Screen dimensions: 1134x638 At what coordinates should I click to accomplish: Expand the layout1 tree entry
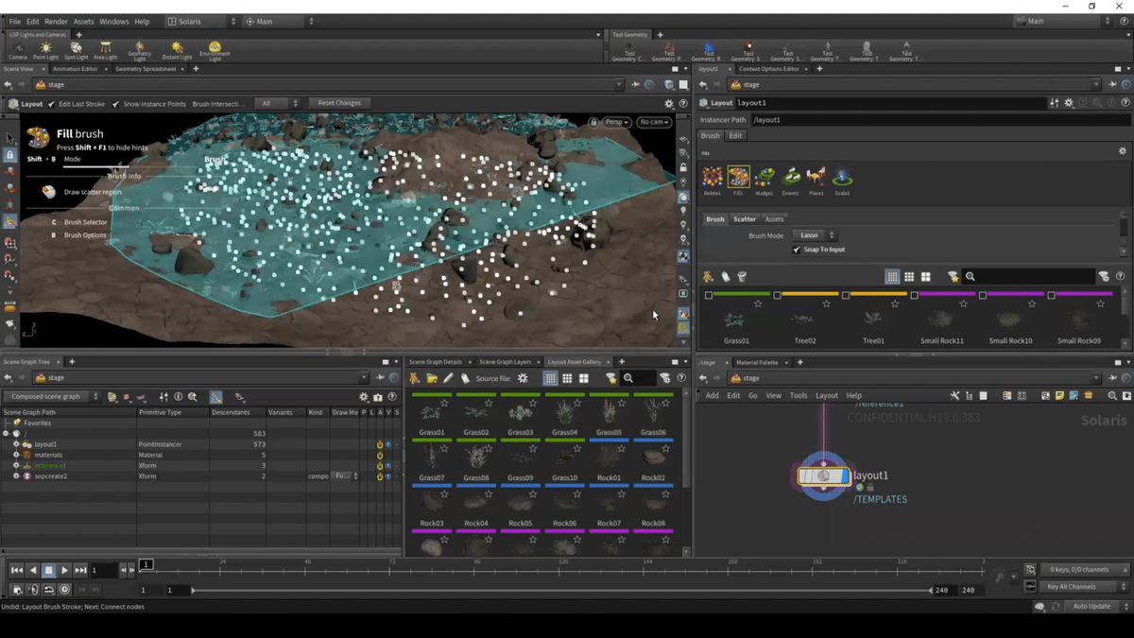[16, 444]
